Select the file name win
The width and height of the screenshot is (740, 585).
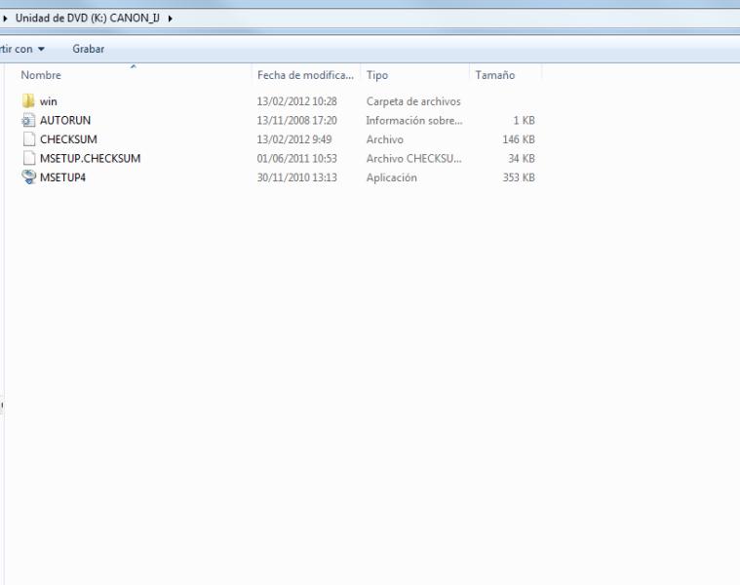[x=48, y=101]
